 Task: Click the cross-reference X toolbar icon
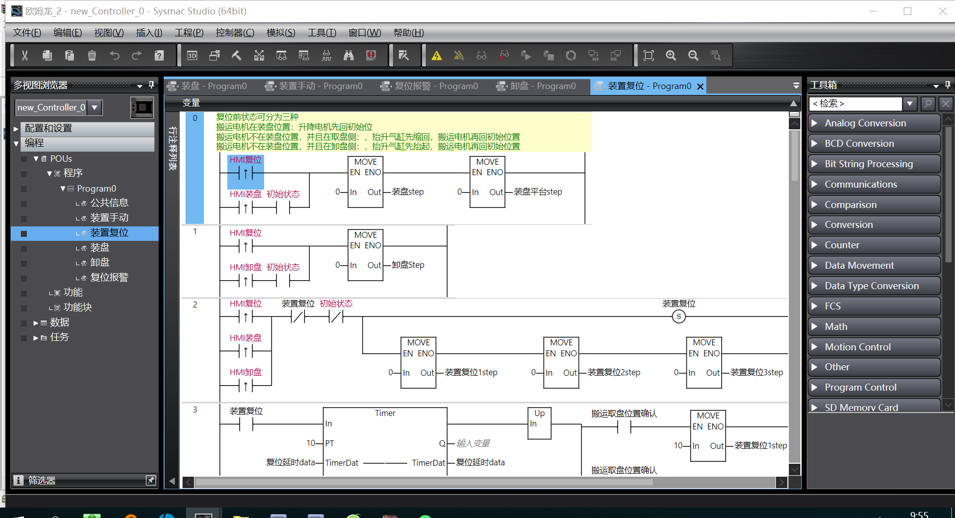259,55
